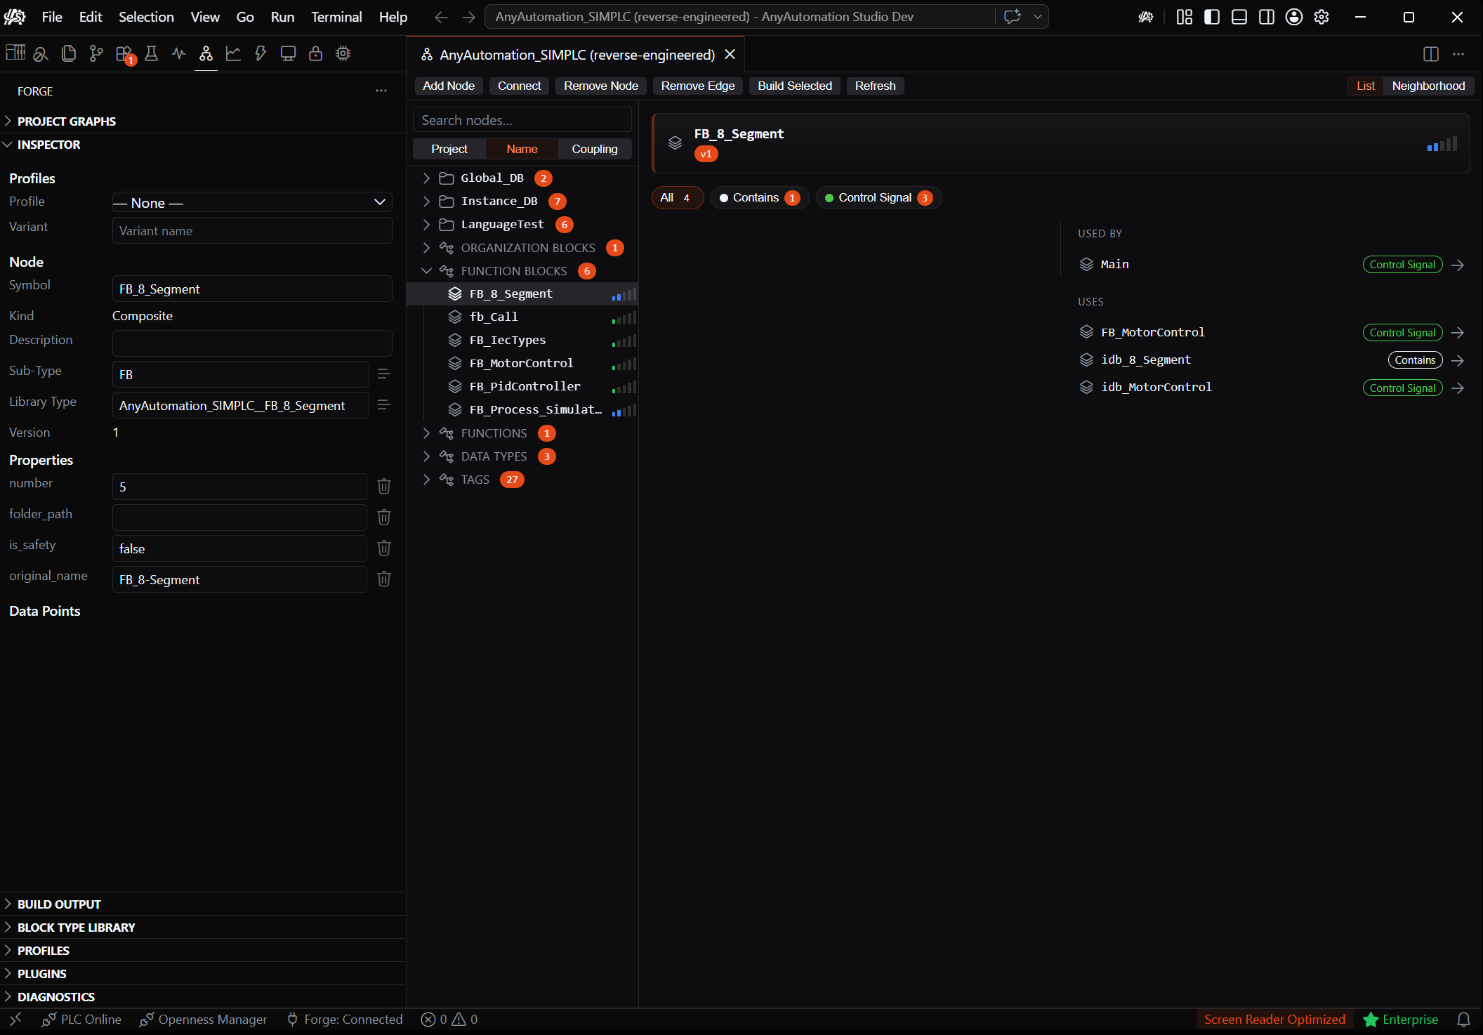This screenshot has height=1035, width=1483.
Task: Open the extensions icon with badge
Action: (x=124, y=54)
